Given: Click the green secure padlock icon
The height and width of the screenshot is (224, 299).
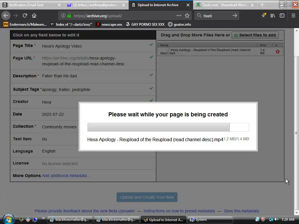Looking at the screenshot, I should (69, 16).
